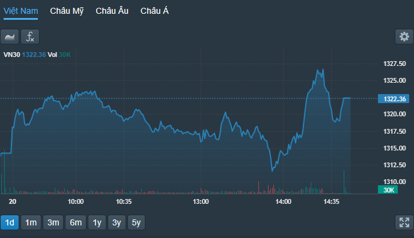Show the 5y chart range
The image size is (414, 238).
pyautogui.click(x=136, y=222)
